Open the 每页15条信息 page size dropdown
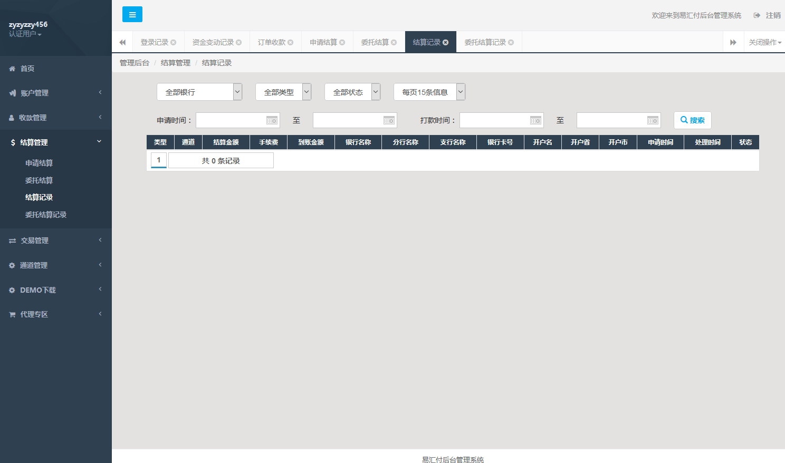 point(429,92)
